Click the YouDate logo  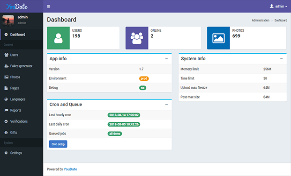coord(17,7)
